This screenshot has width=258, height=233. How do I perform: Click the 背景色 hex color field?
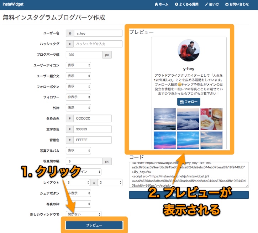click(x=93, y=140)
